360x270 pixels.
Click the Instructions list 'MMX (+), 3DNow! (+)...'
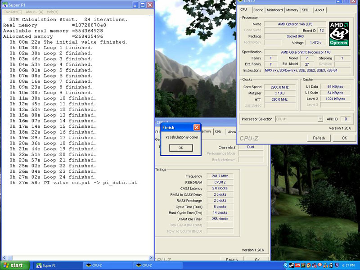[307, 71]
